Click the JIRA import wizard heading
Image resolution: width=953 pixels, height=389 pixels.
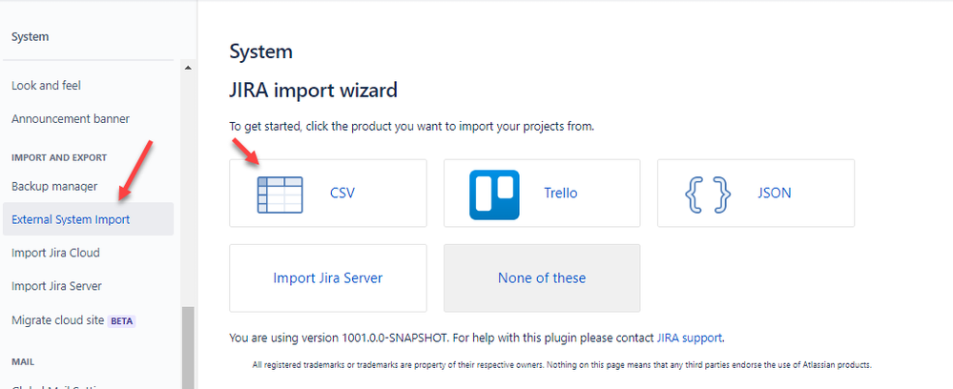click(313, 91)
